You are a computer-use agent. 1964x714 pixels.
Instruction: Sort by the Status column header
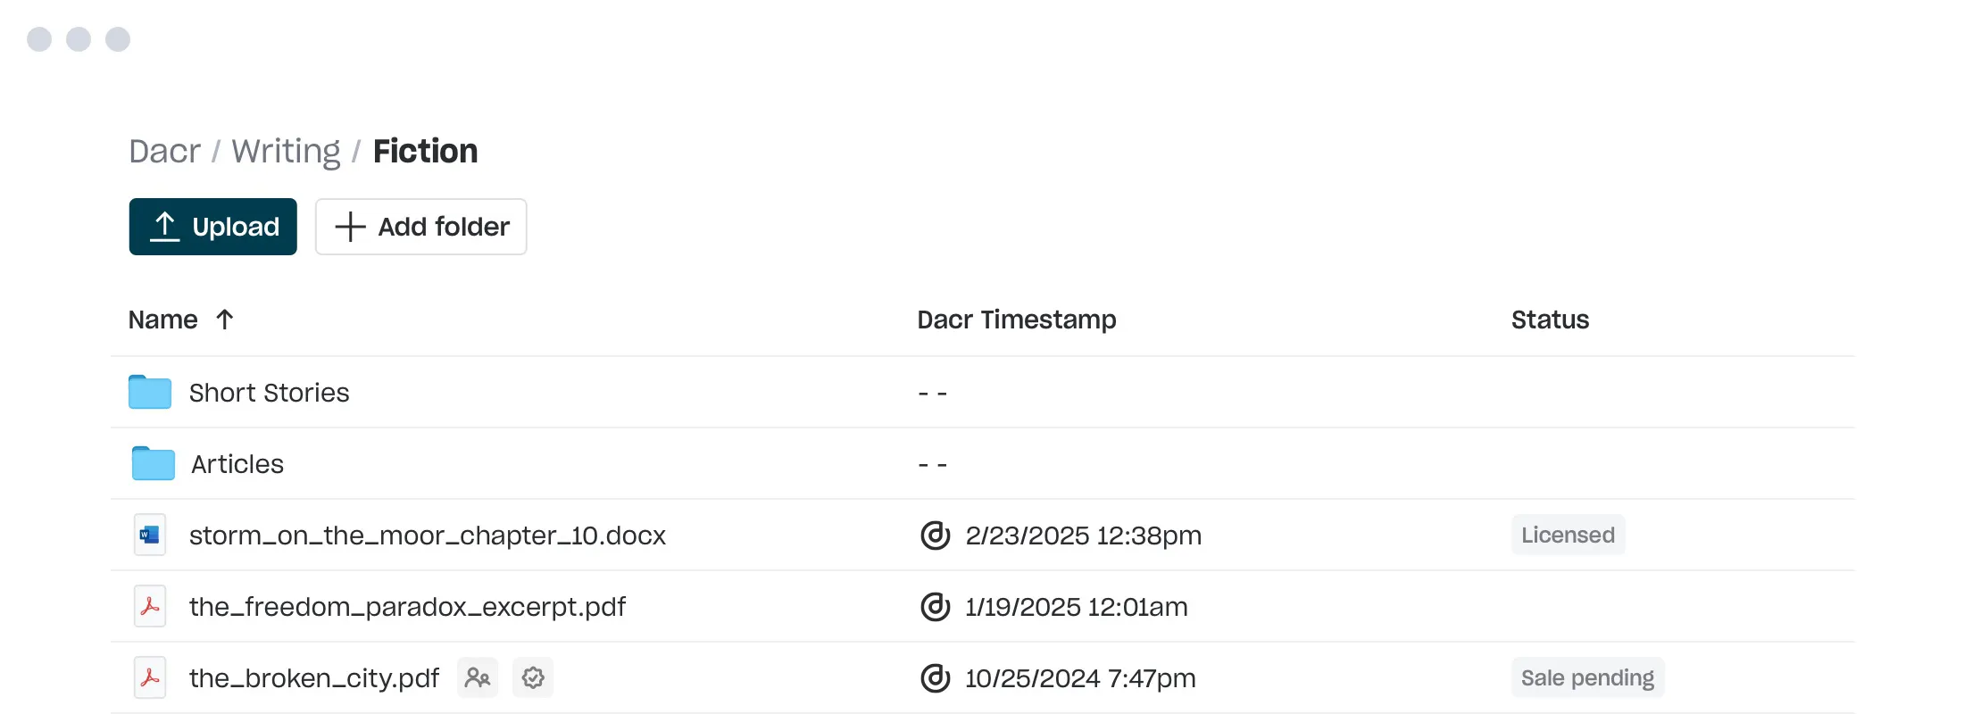1550,320
